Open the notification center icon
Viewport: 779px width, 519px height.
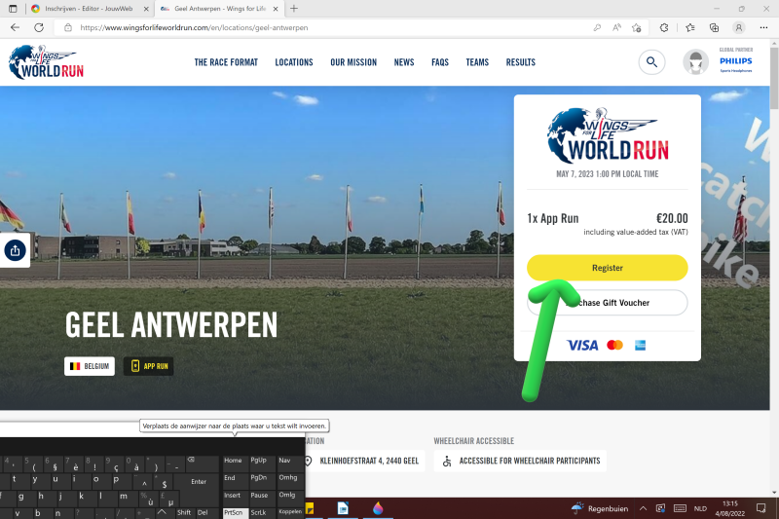pos(760,508)
